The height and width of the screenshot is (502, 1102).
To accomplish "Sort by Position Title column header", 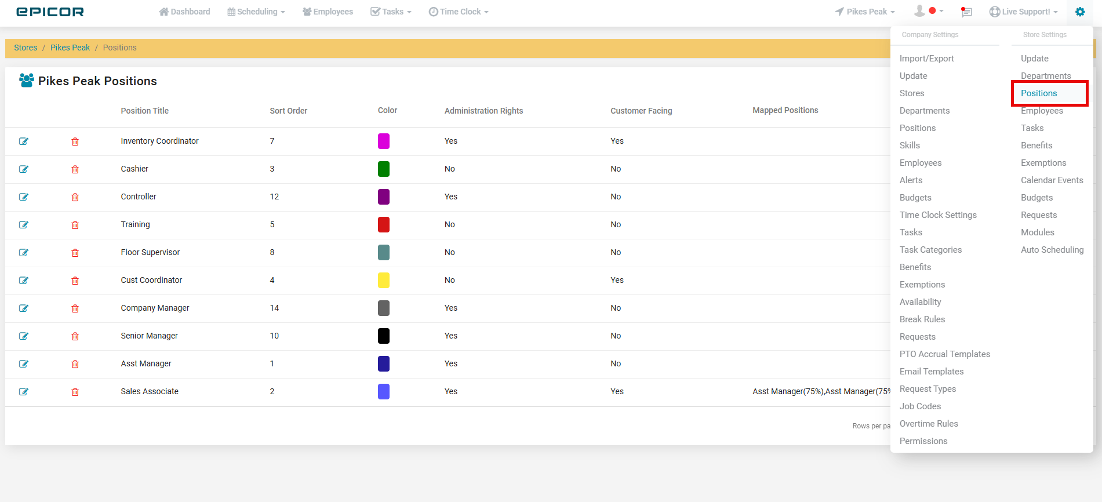I will point(144,111).
